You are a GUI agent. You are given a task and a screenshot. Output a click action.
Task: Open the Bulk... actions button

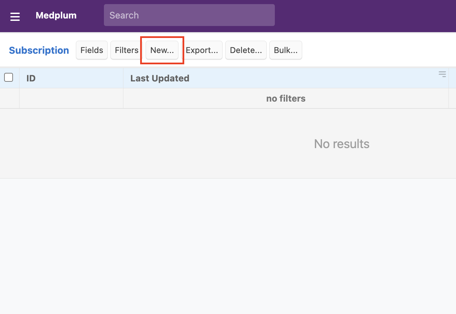tap(285, 50)
